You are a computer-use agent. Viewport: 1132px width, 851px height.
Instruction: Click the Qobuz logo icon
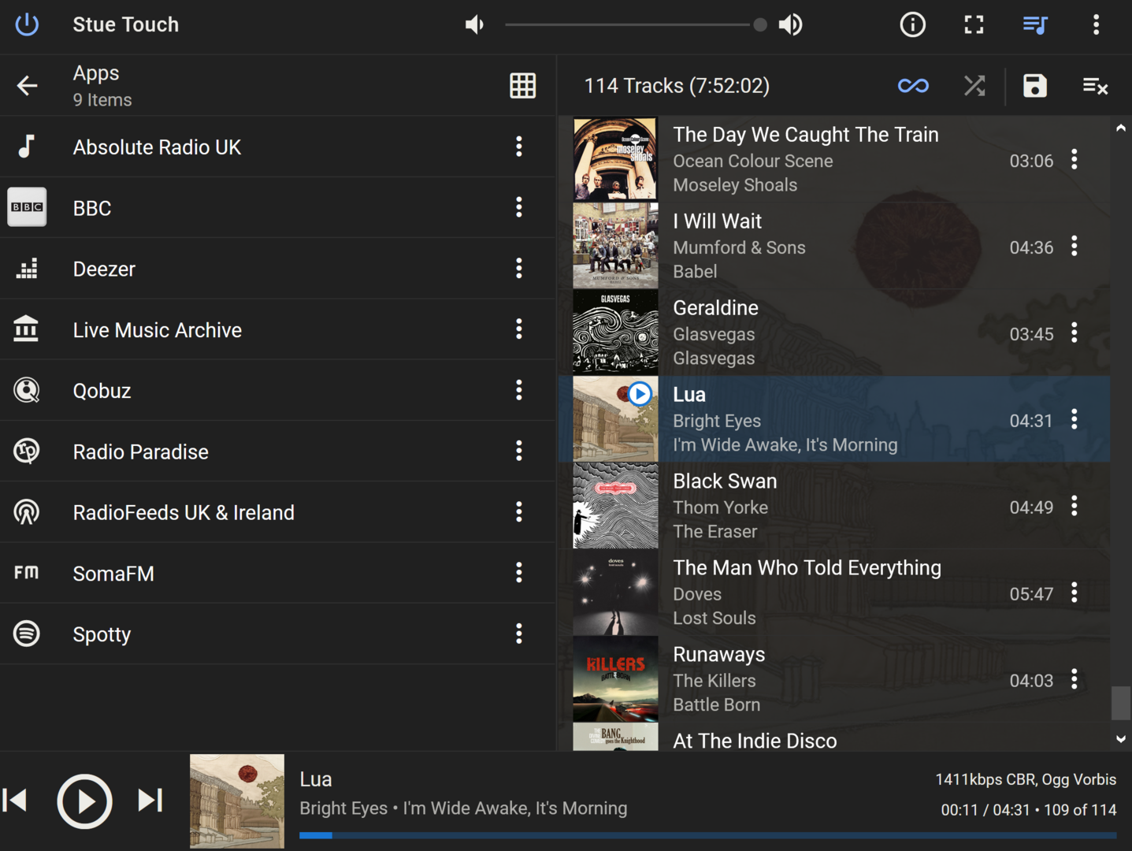(27, 390)
